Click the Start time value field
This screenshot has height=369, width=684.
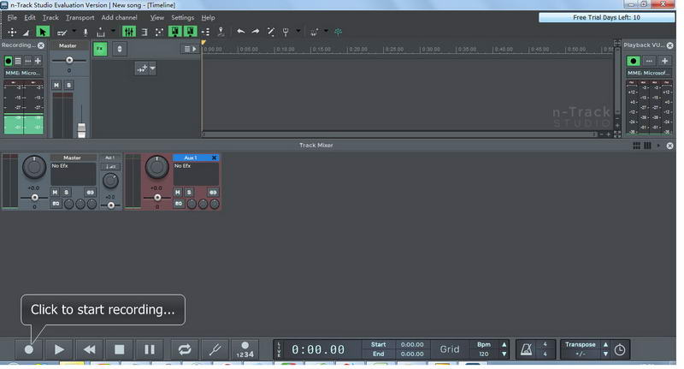[412, 344]
